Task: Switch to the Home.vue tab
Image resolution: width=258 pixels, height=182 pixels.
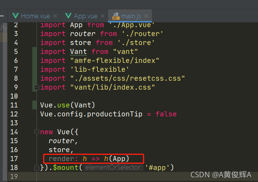Action: [35, 16]
